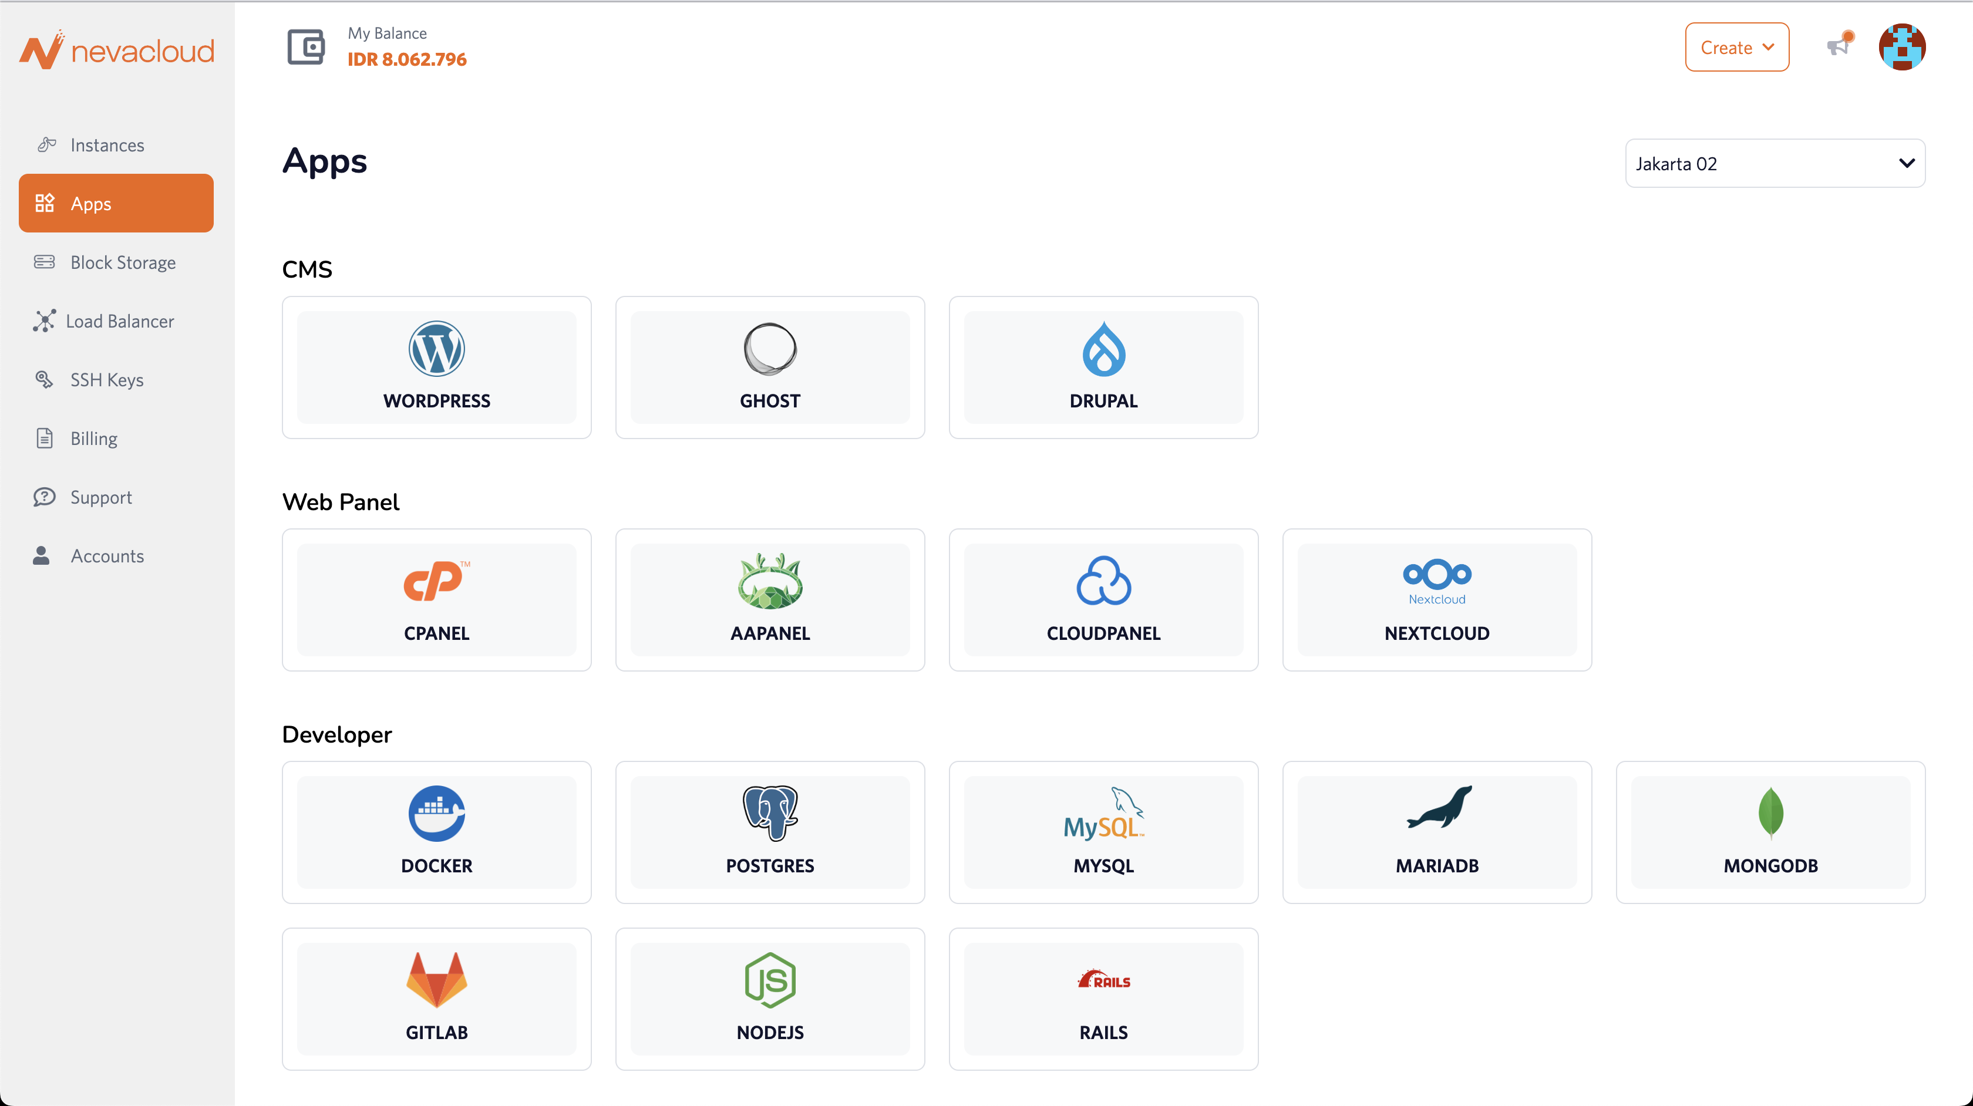Click the Web Panel section heading
Image resolution: width=1973 pixels, height=1106 pixels.
(x=341, y=502)
